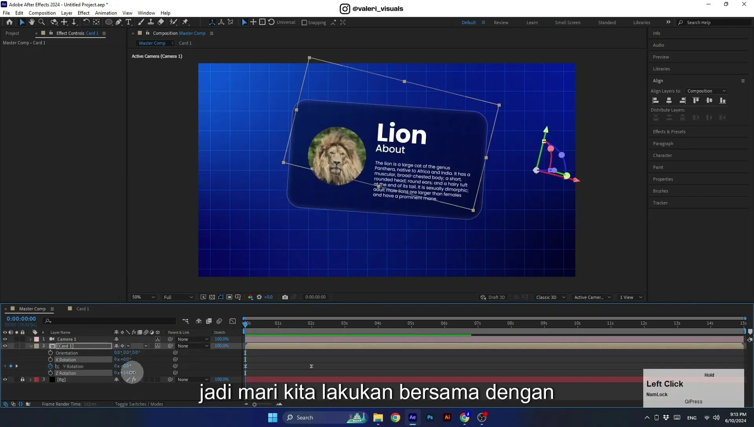Click the Z Rotation value
The image size is (754, 427).
[125, 373]
